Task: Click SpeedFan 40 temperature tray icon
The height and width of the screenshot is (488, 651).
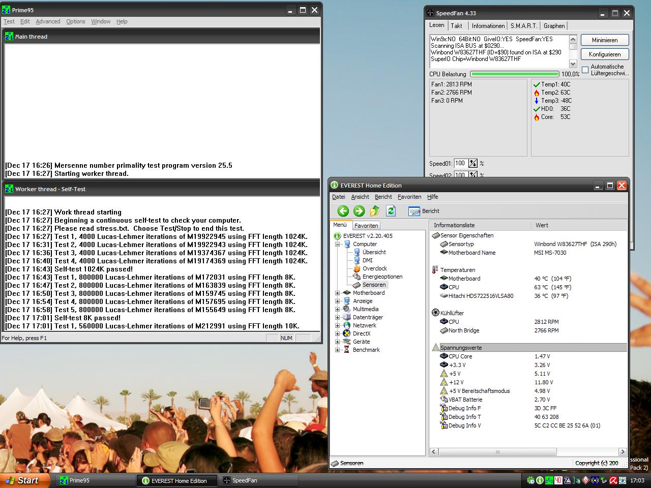Action: (558, 480)
